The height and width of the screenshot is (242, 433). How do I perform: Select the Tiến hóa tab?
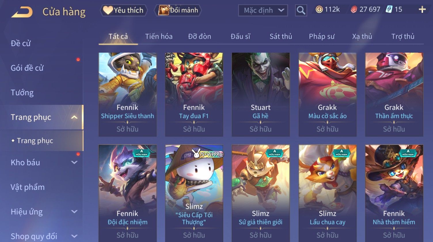click(159, 37)
